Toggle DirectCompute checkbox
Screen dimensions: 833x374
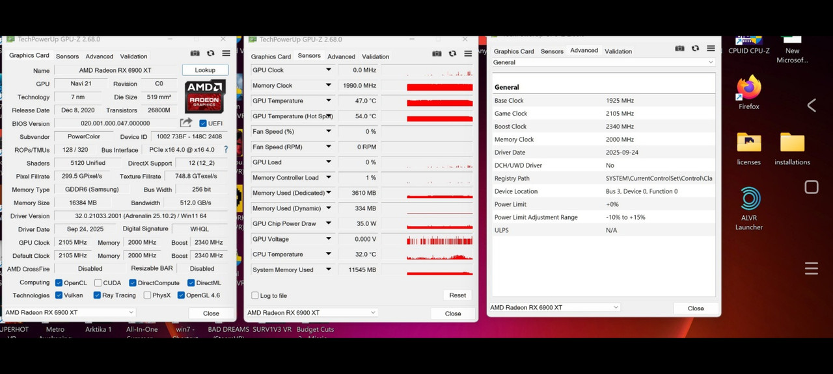tap(133, 283)
